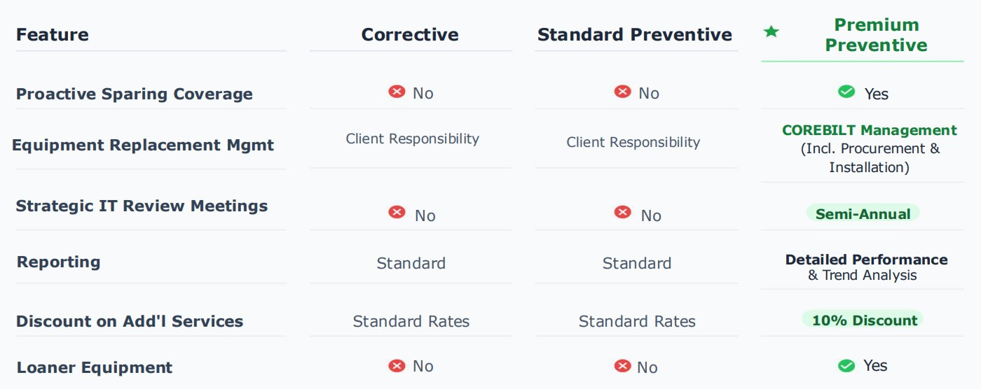Click red X for Standard Preventive Proactive Sparing

tap(622, 92)
